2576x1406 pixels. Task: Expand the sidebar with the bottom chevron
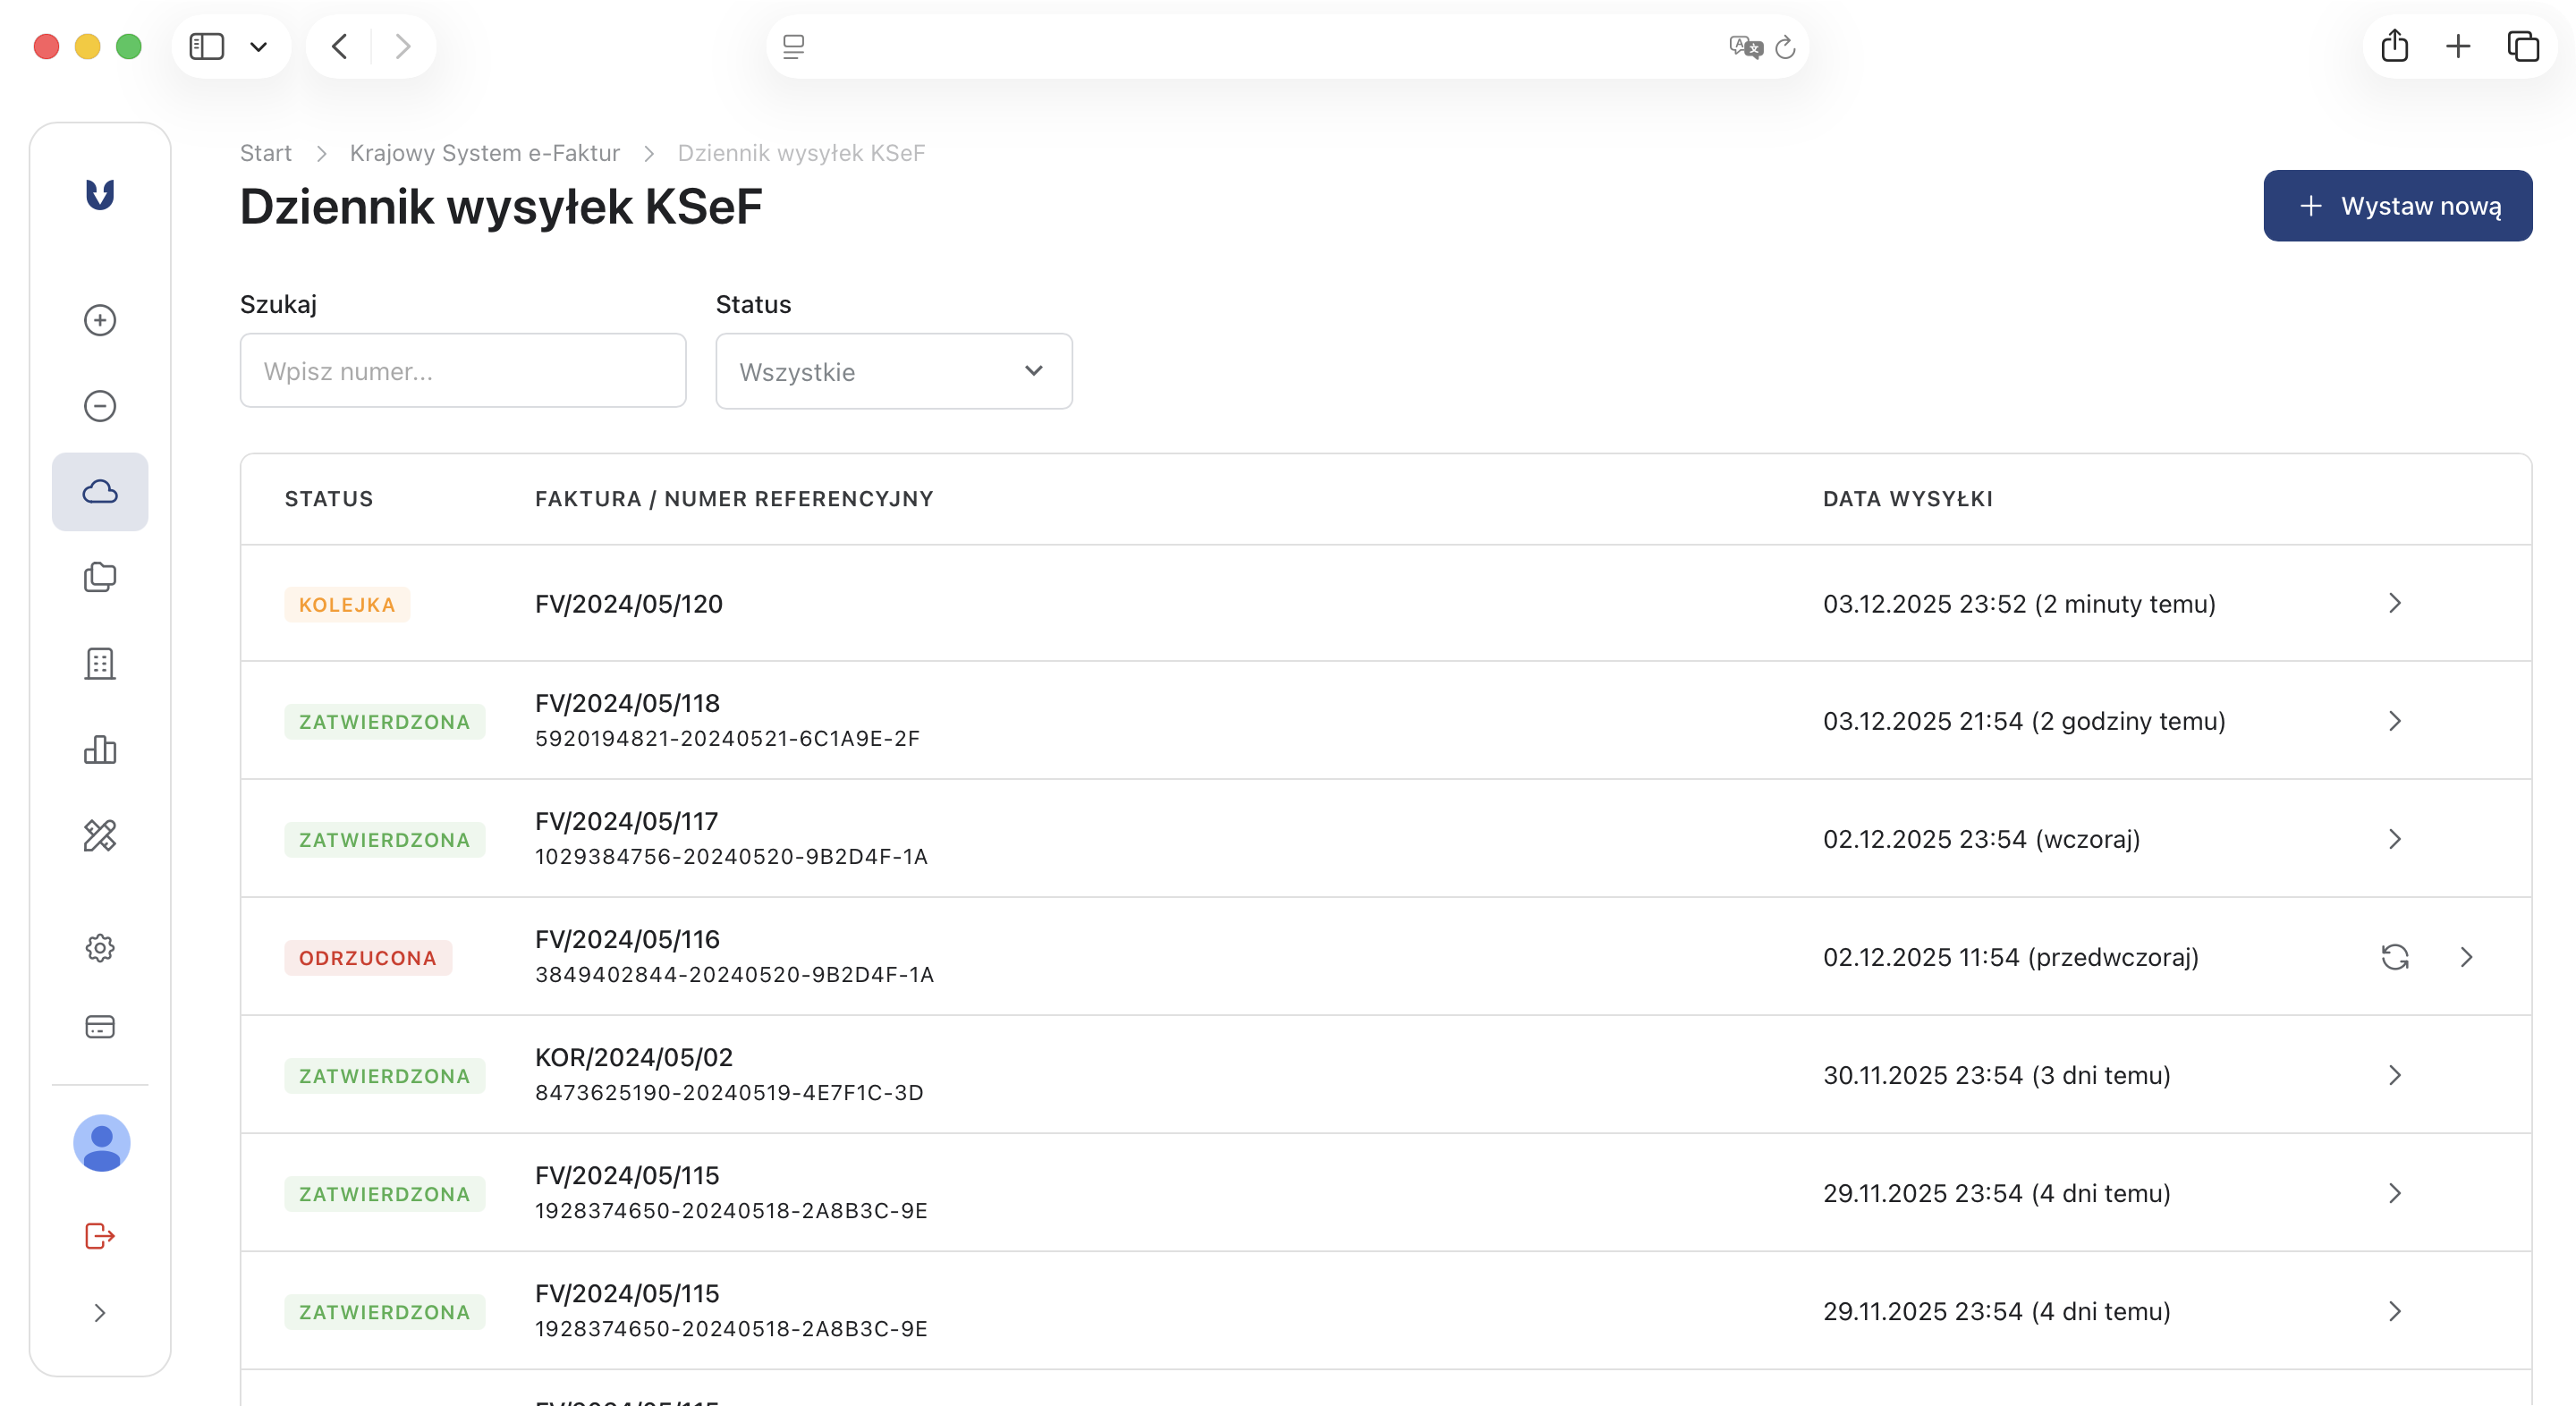(100, 1313)
